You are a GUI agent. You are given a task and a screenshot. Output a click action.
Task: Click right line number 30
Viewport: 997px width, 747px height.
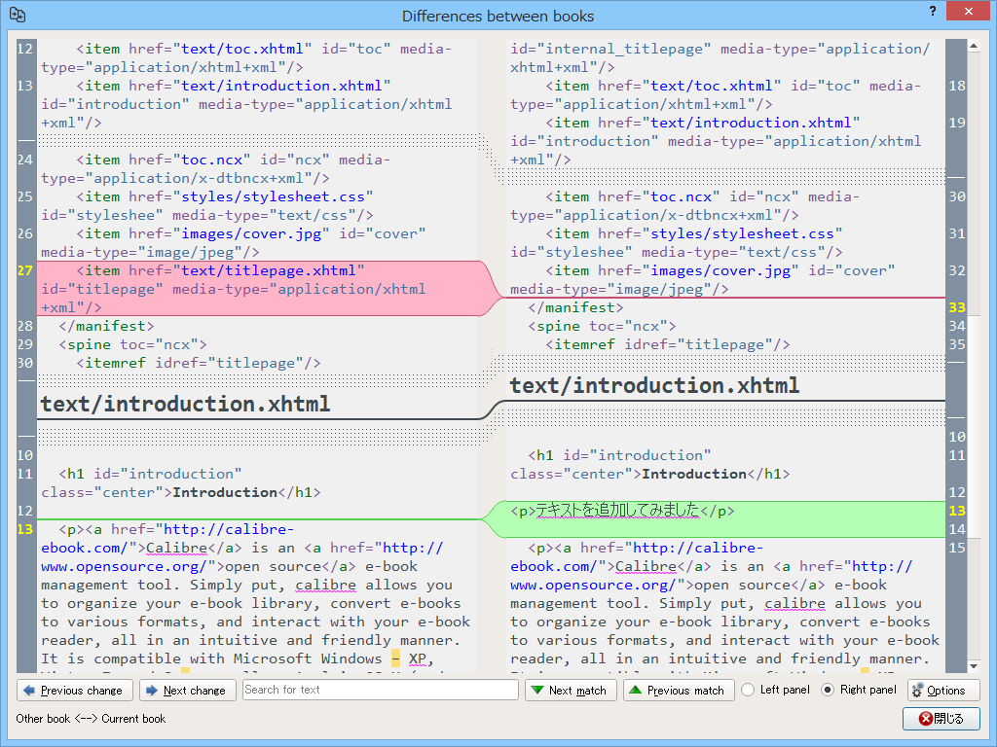[x=957, y=196]
